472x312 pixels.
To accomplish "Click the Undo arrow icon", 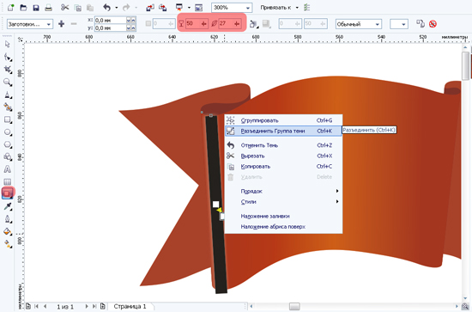I will pos(106,8).
